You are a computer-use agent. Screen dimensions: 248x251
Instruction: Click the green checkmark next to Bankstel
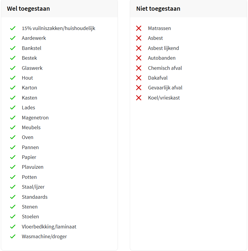(x=13, y=48)
